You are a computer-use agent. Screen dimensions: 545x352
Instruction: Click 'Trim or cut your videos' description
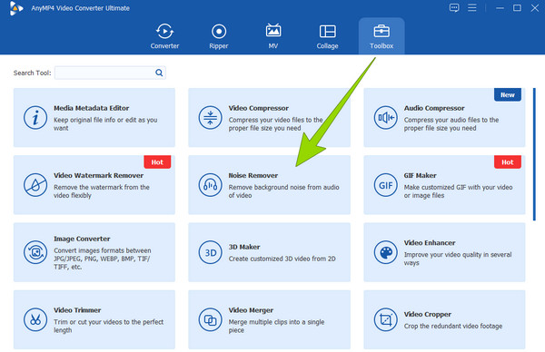pyautogui.click(x=108, y=327)
